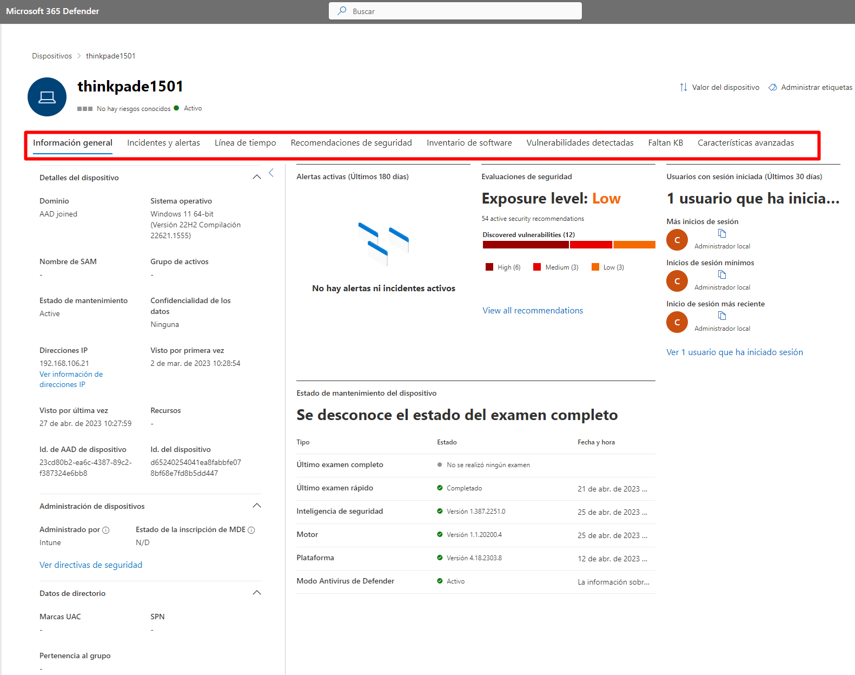Click the Dispositivos breadcrumb link
Screen dimensions: 855x675
click(52, 56)
